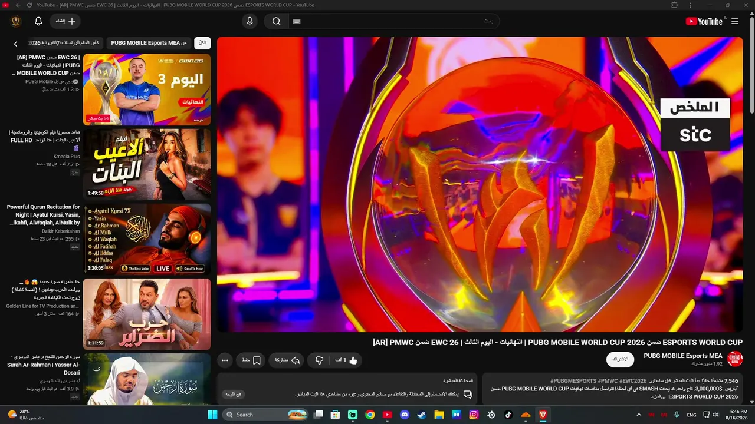The height and width of the screenshot is (424, 755).
Task: Open TikTok from the taskbar
Action: coord(508,415)
